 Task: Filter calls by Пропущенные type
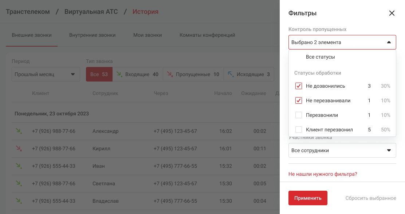pos(193,74)
